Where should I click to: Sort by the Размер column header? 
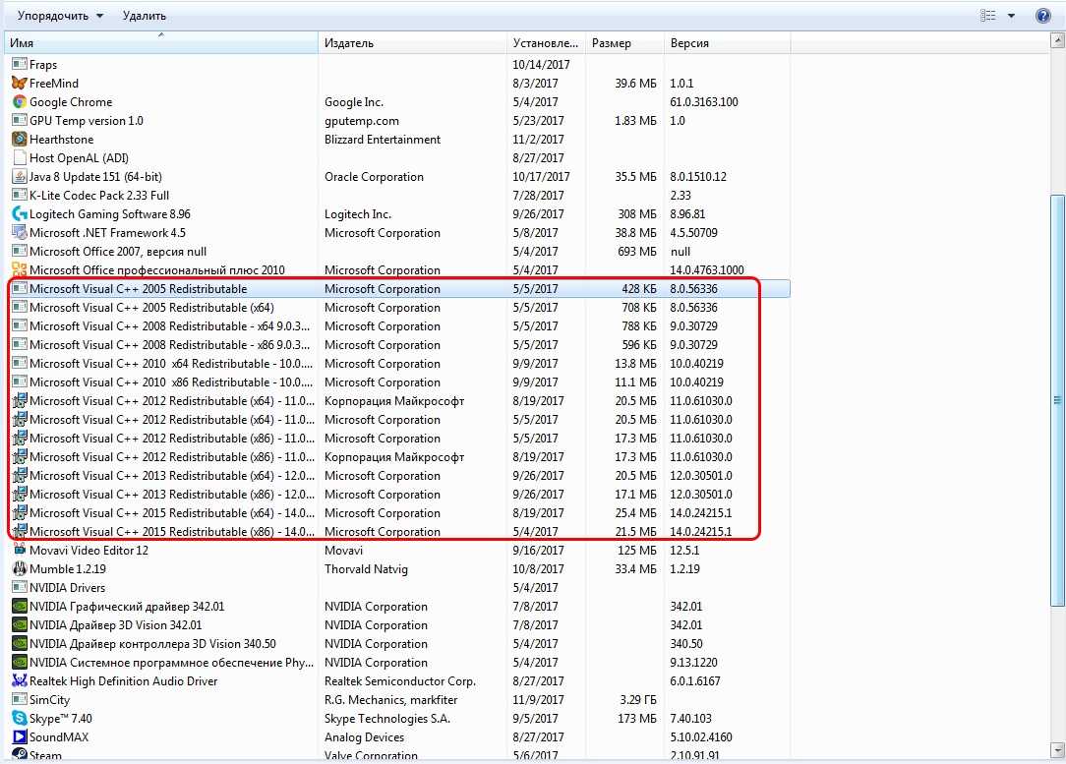623,43
